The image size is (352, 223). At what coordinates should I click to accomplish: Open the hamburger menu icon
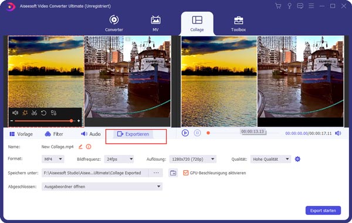(x=311, y=6)
